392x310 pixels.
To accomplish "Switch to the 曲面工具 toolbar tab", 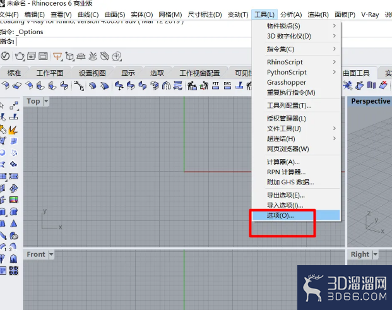I will click(x=356, y=73).
